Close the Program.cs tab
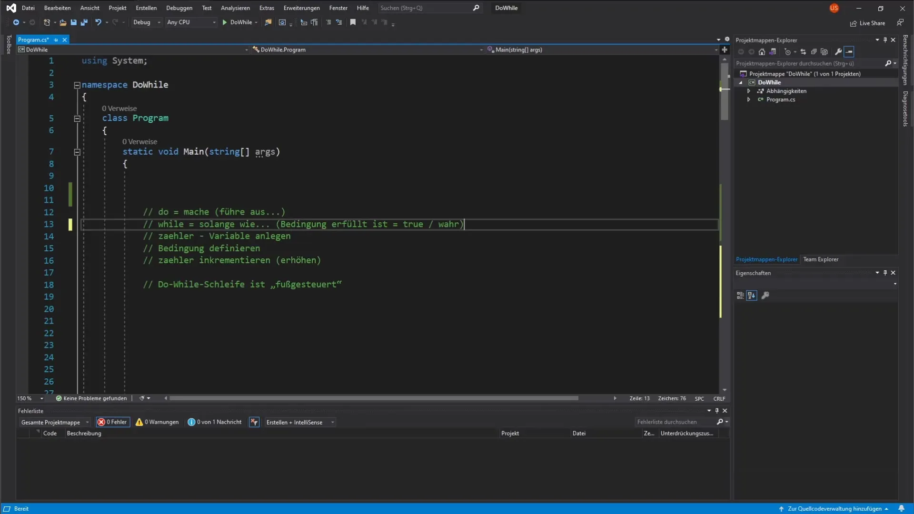Viewport: 914px width, 514px height. click(x=65, y=40)
